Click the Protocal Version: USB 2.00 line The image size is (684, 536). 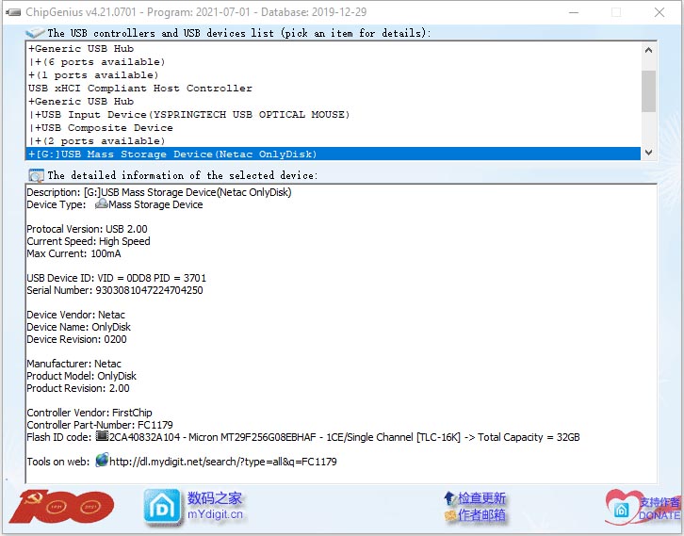click(88, 229)
